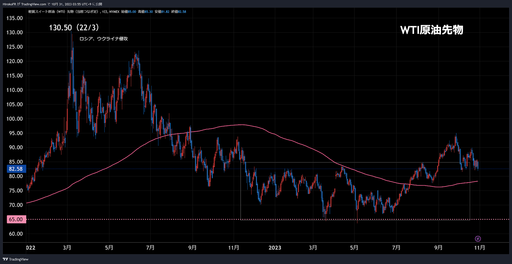Screen dimensions: 512x264
Task: Click the 100.00 price axis label
Action: coord(15,119)
